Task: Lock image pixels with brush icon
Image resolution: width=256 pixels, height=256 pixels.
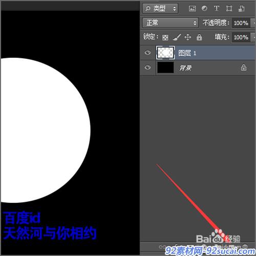Action: tap(177, 37)
